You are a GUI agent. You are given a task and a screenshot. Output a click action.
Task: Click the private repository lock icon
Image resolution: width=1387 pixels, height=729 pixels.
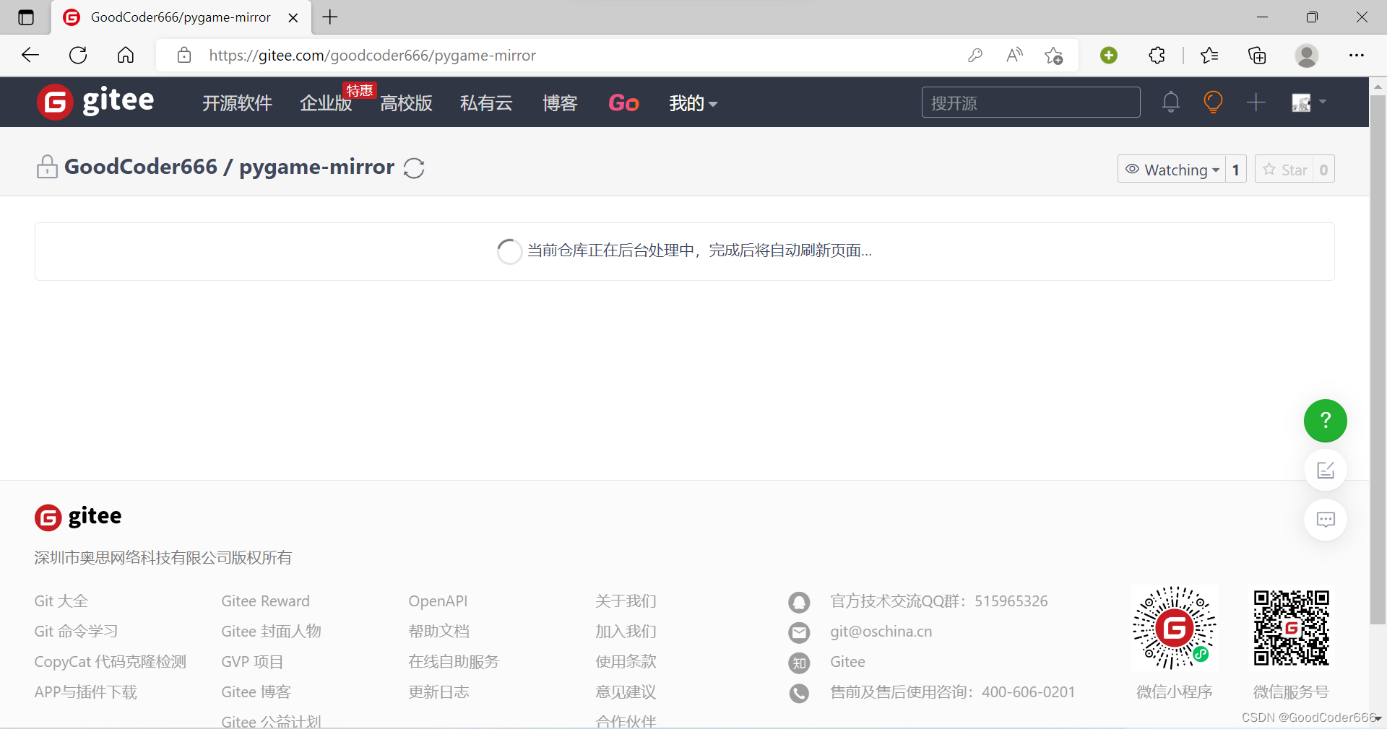(47, 167)
